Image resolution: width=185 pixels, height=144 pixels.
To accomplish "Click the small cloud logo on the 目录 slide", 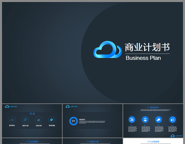I will tap(7, 106).
